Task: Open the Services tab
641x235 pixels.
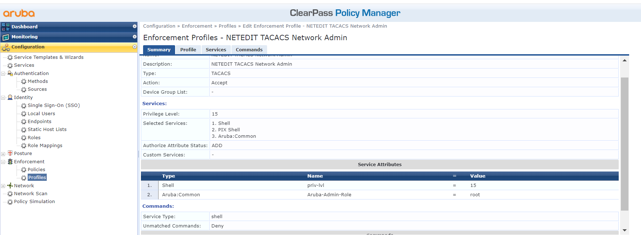Action: 216,50
